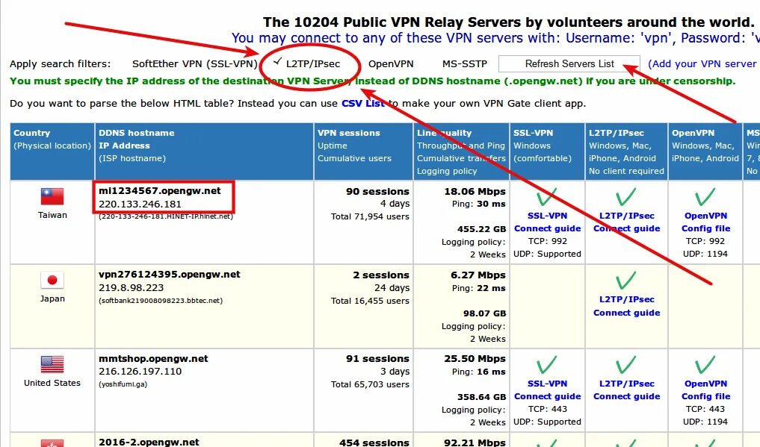
Task: Click hostname mmtshop.opengw.net
Action: tap(153, 358)
